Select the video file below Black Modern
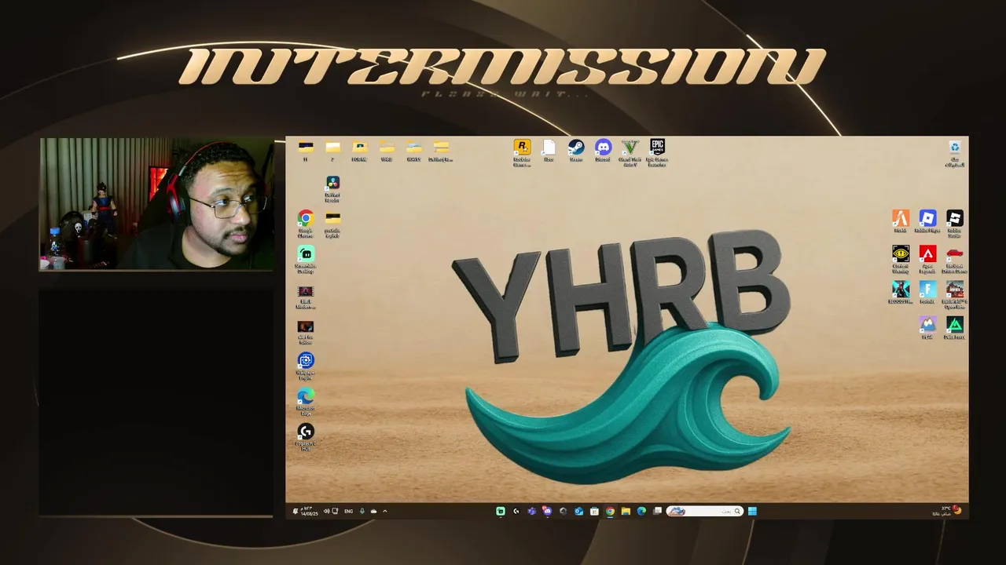Screen dimensions: 1006x565 tap(306, 331)
